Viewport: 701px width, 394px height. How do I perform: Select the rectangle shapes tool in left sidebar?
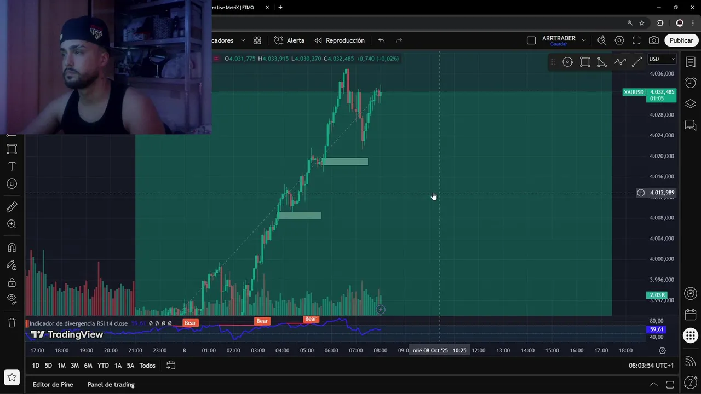[12, 149]
